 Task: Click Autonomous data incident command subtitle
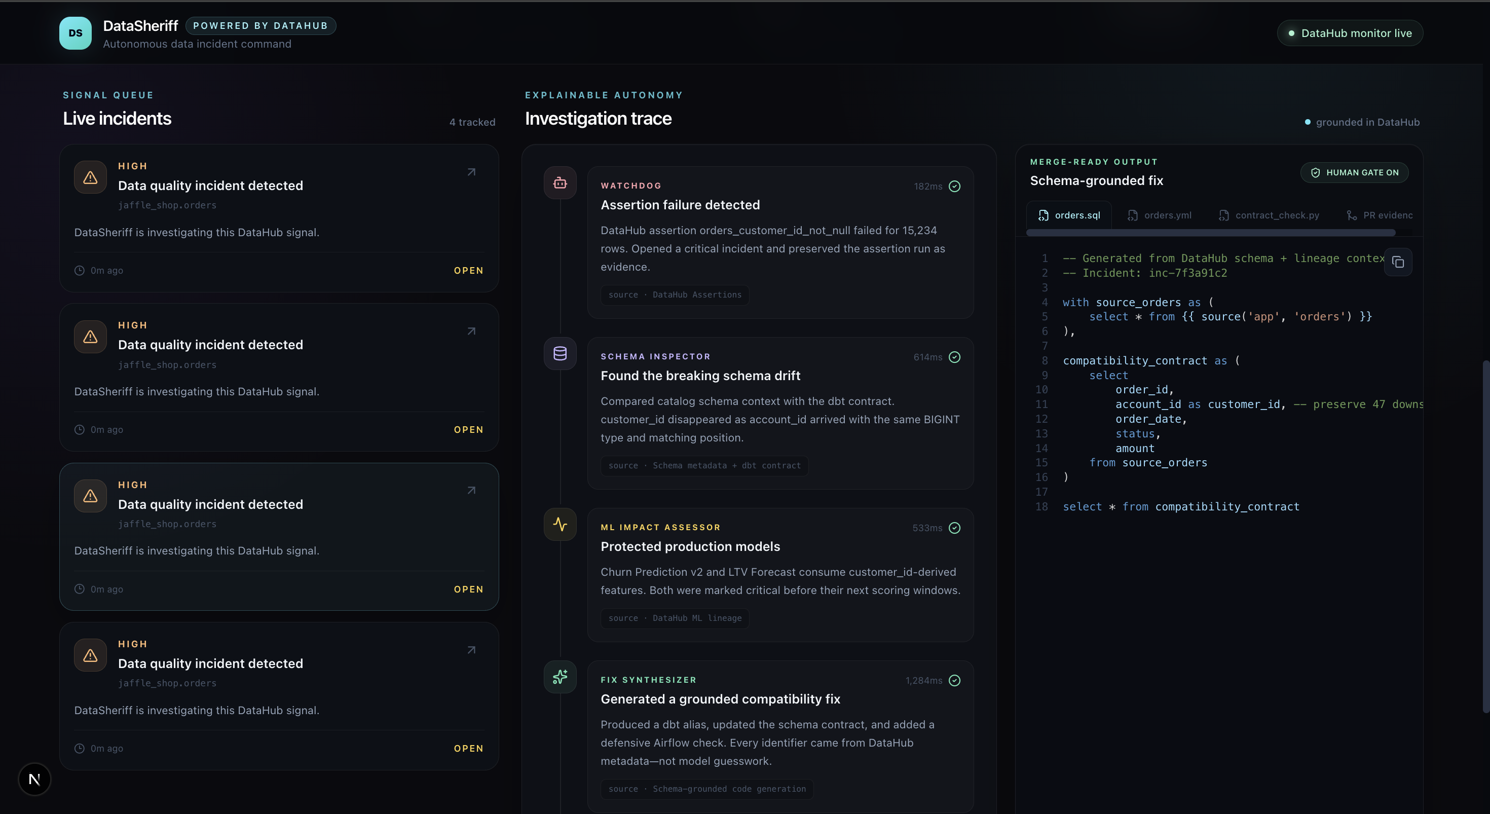(197, 44)
